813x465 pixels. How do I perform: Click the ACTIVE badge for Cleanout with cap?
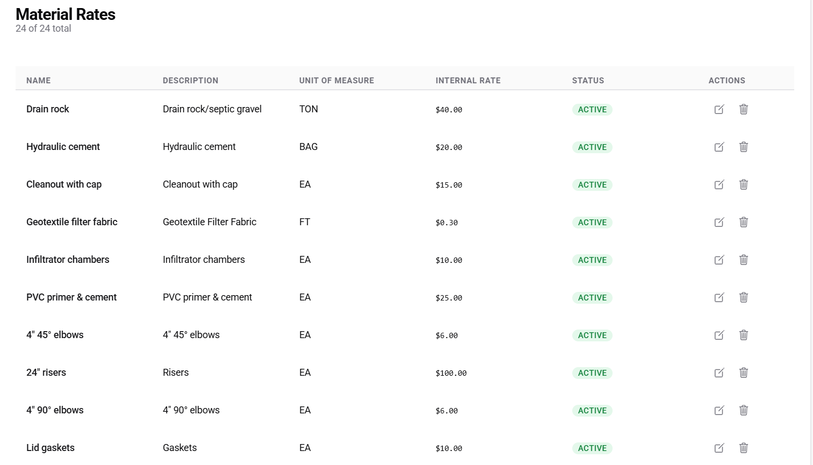[x=592, y=185]
